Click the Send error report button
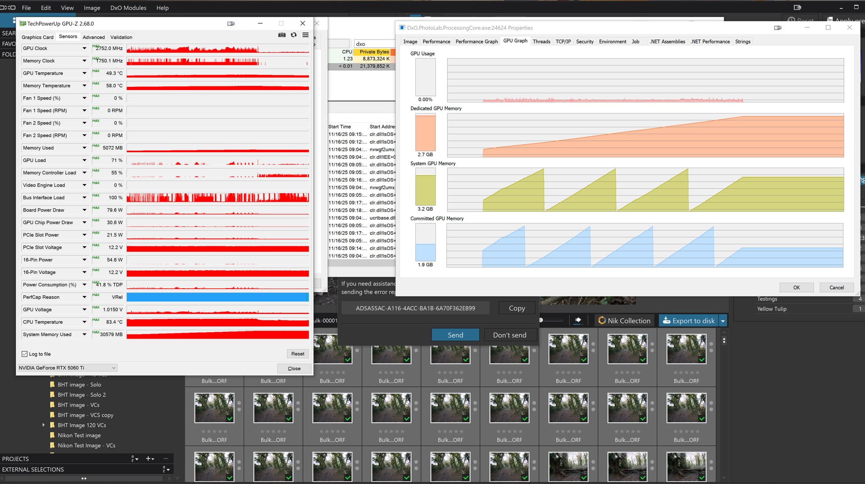The width and height of the screenshot is (865, 484). click(x=455, y=335)
